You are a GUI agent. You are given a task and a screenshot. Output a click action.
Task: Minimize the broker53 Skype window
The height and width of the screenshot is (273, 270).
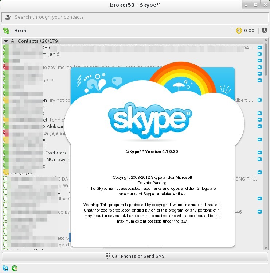tap(246, 5)
